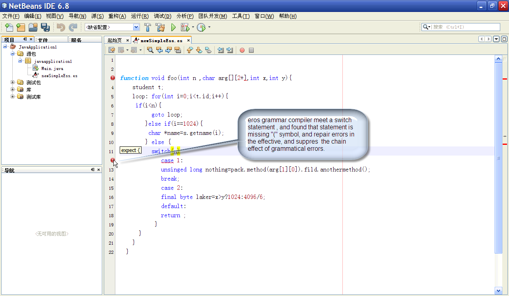This screenshot has width=509, height=296.
Task: Click the New File toolbar icon
Action: [9, 27]
